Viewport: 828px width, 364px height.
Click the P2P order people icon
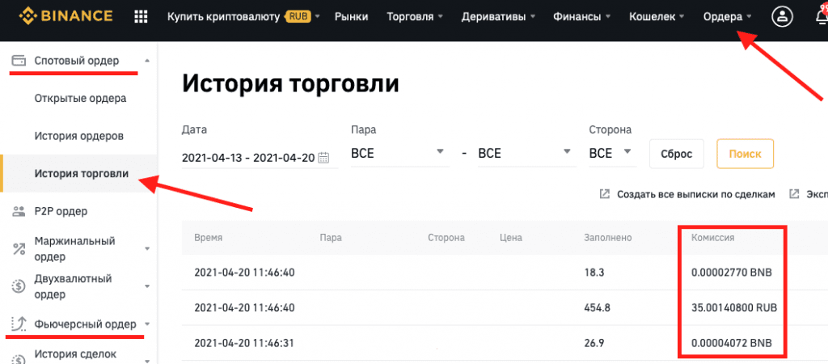(x=18, y=211)
